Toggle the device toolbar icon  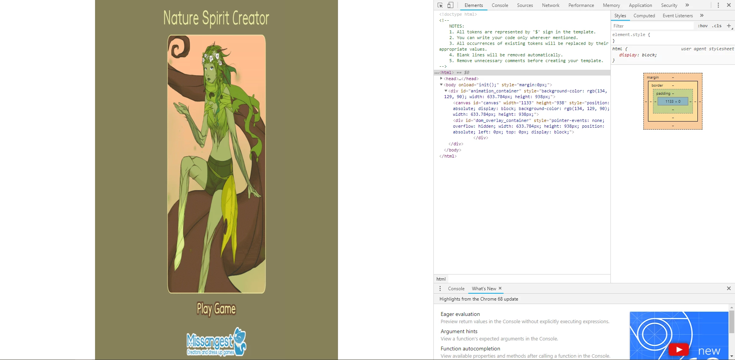(x=450, y=5)
